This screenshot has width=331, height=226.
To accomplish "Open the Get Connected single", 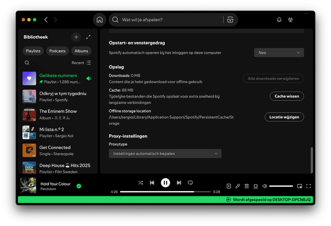I will coord(58,150).
